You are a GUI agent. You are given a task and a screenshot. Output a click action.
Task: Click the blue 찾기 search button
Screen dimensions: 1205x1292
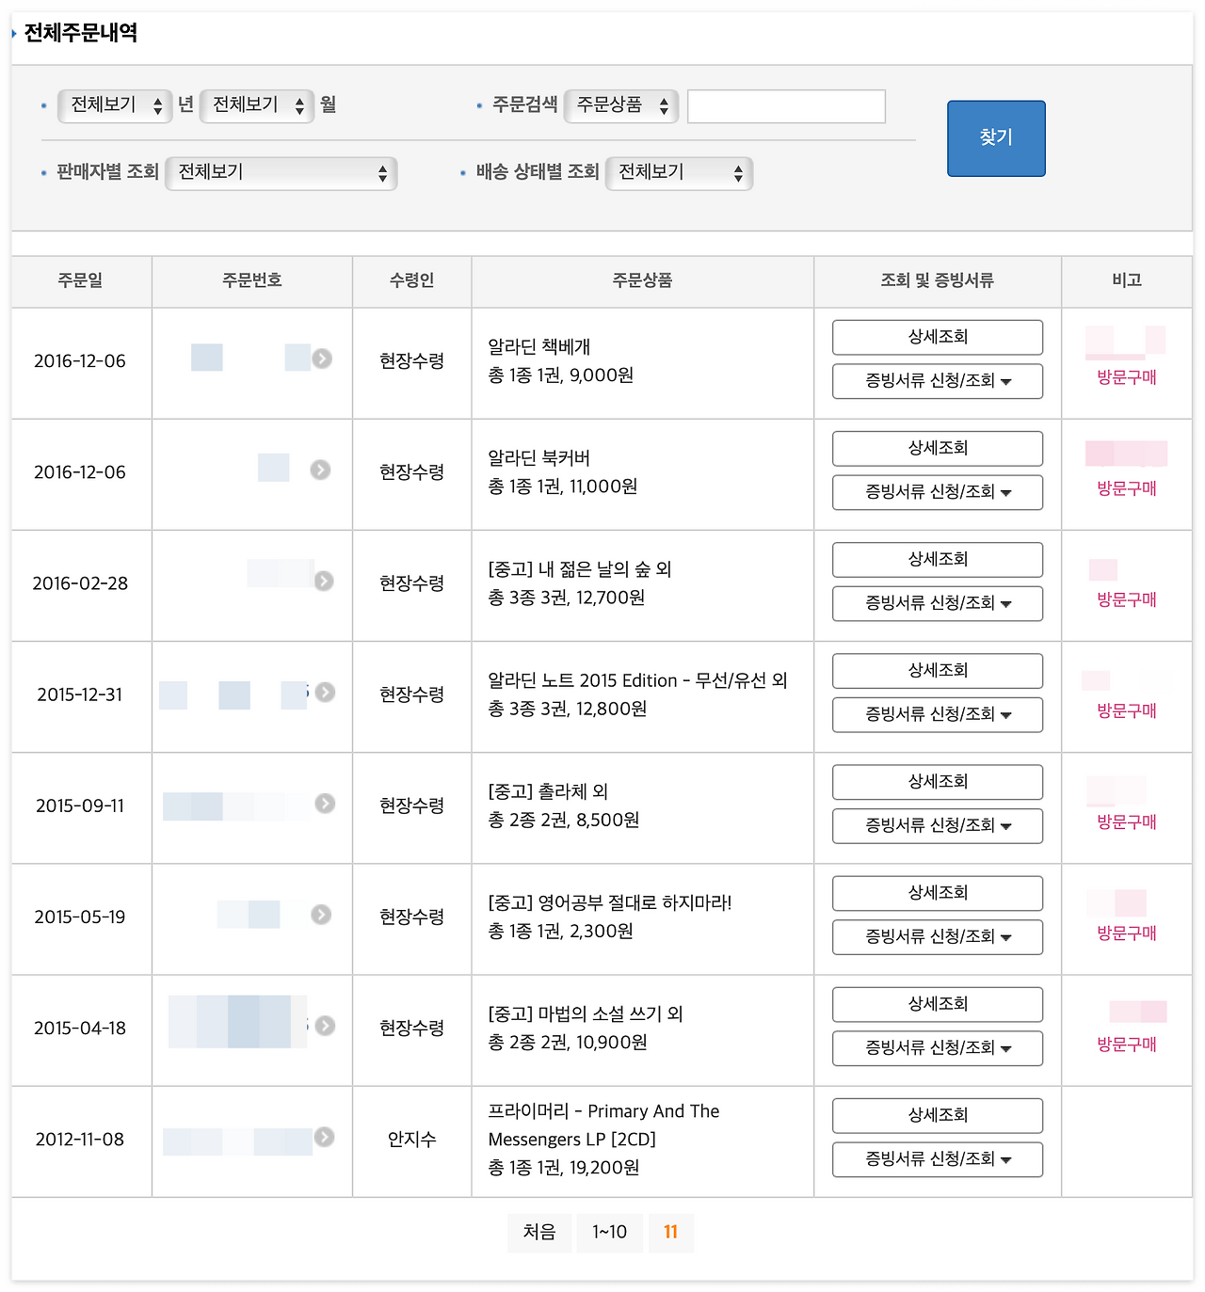[x=996, y=137]
